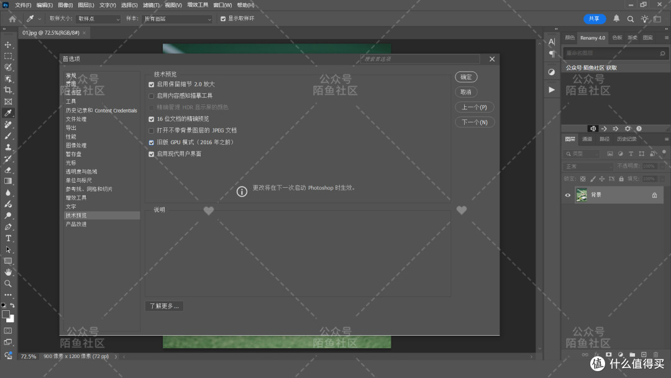Open the 图层(L) menu
671x378 pixels.
point(86,5)
